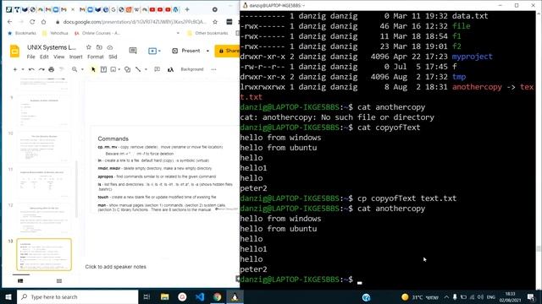Select the line tool icon
The image size is (542, 304).
tap(138, 69)
